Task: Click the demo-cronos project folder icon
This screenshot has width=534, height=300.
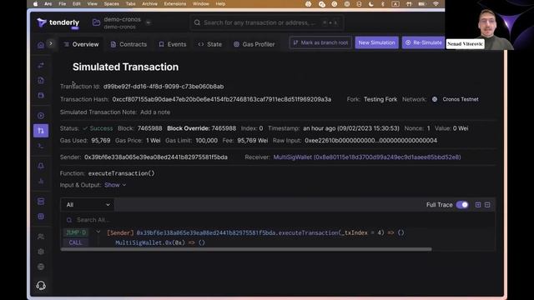Action: tap(97, 22)
